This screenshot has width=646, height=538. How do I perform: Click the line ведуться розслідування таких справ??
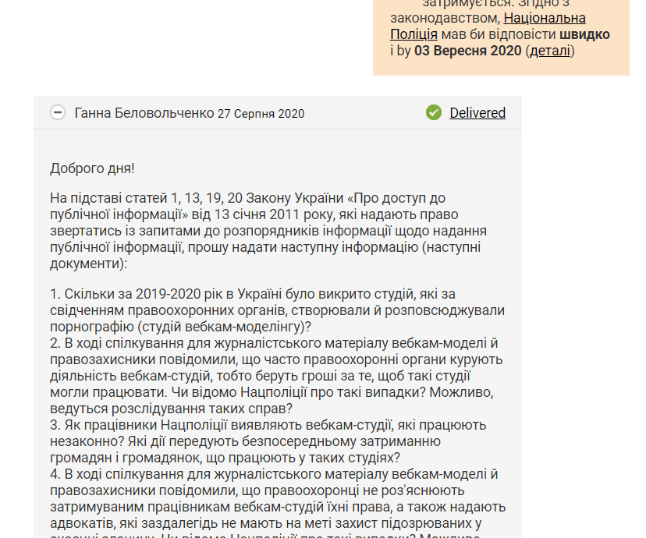coord(171,409)
